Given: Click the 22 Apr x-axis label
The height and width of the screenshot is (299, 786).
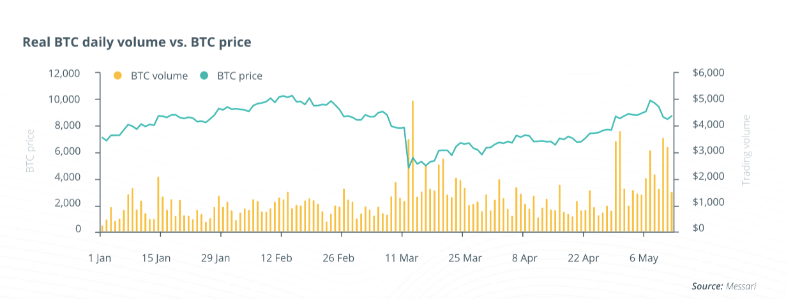Looking at the screenshot, I should [583, 258].
